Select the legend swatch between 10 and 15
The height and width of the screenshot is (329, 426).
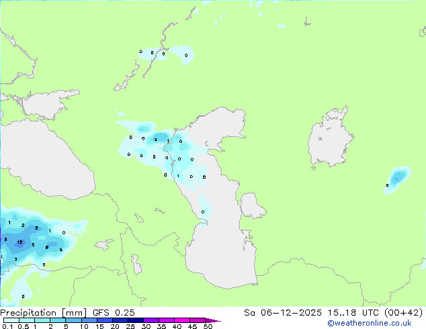coord(89,320)
